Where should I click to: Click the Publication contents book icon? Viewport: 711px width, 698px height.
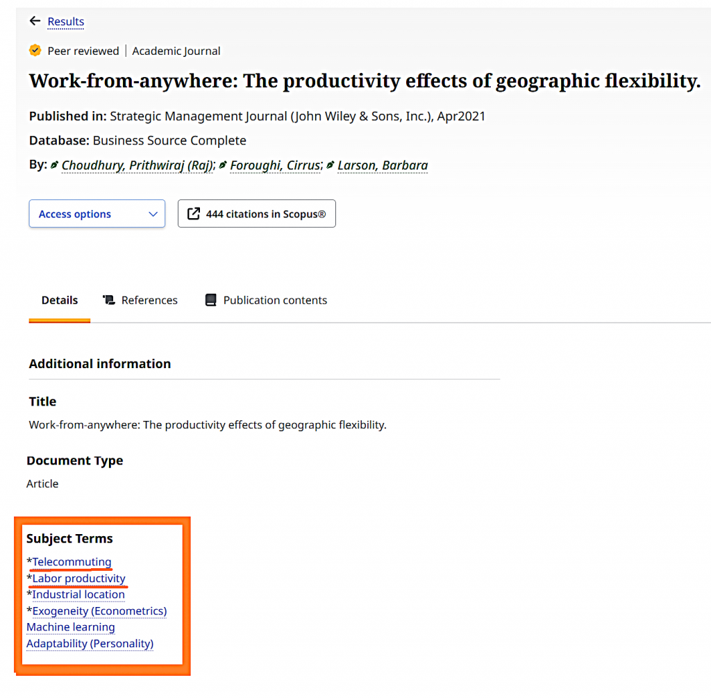point(211,300)
